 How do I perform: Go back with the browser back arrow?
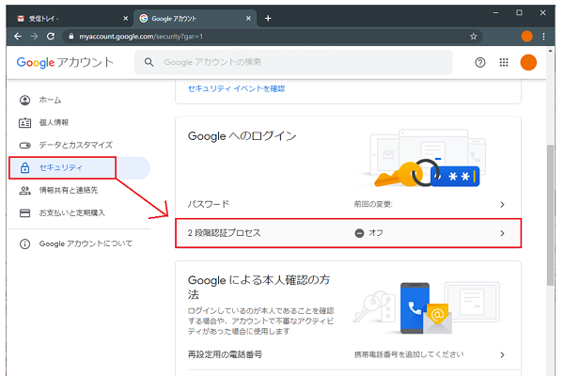tap(18, 36)
